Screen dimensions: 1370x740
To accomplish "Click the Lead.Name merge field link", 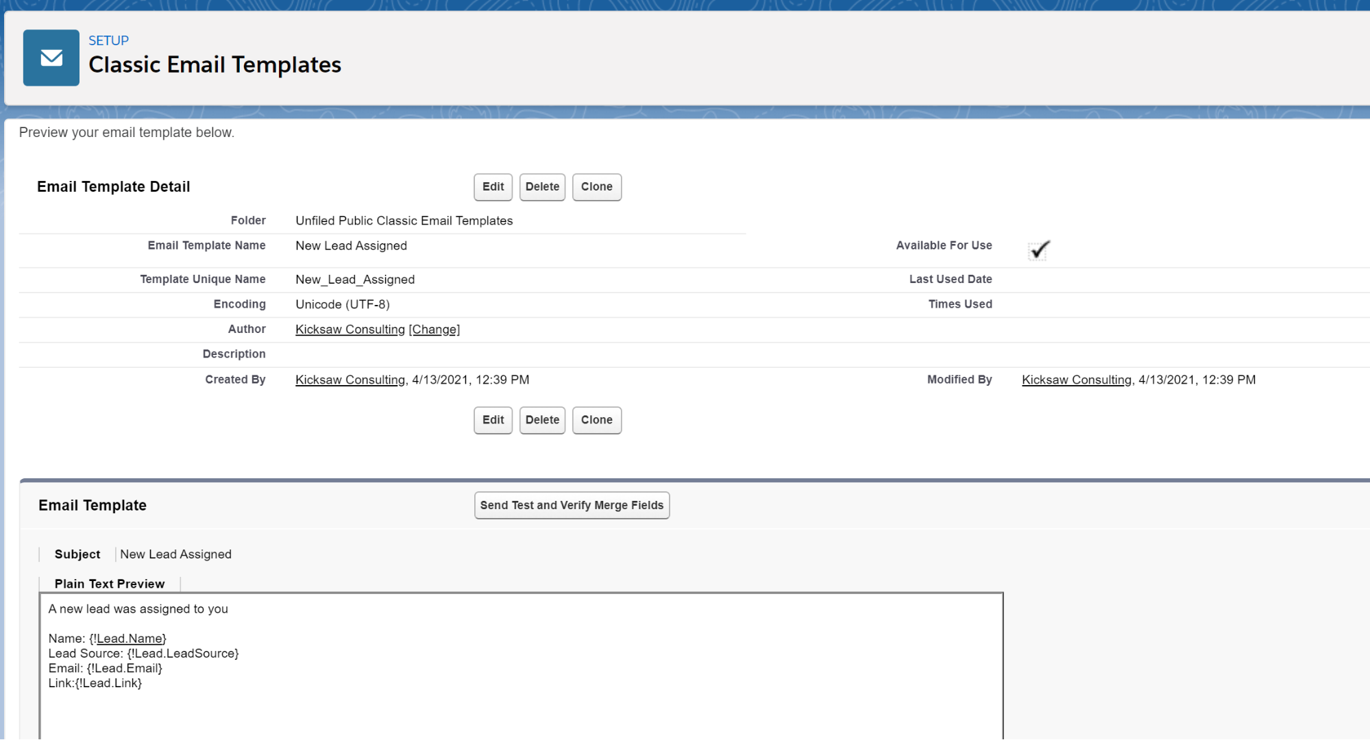I will [x=130, y=639].
